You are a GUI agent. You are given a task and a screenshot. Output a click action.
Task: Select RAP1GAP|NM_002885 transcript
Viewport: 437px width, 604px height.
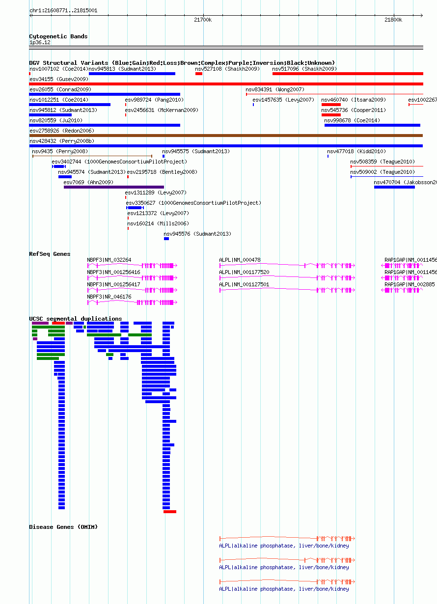point(402,290)
